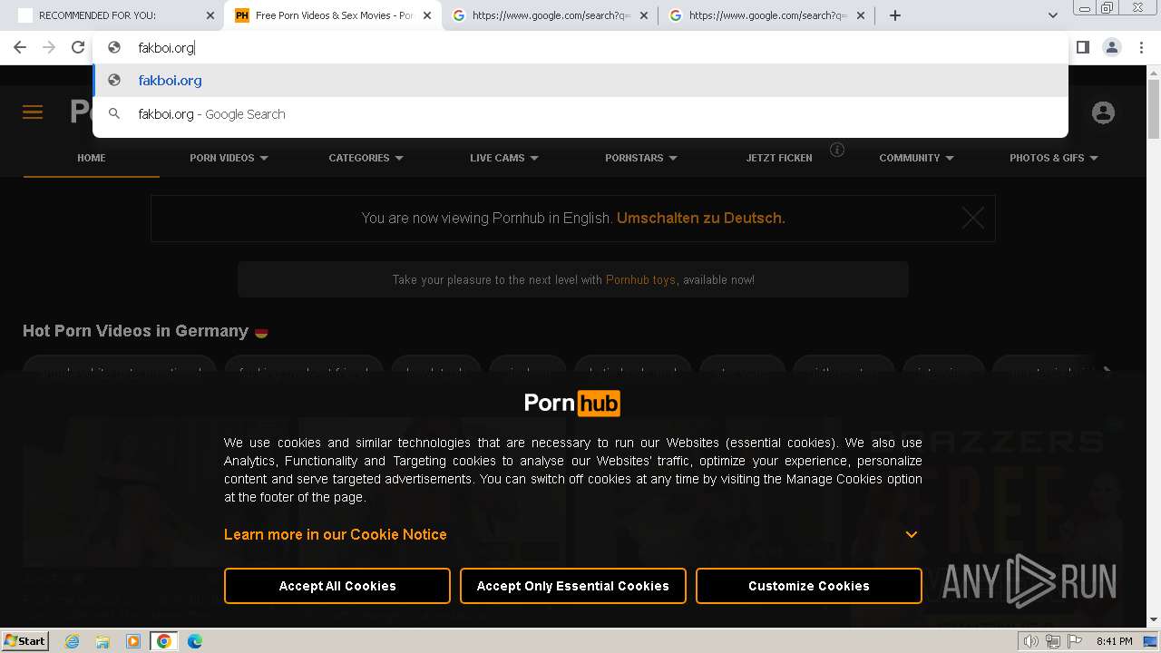Select the fakboi.org URL suggestion

click(580, 80)
